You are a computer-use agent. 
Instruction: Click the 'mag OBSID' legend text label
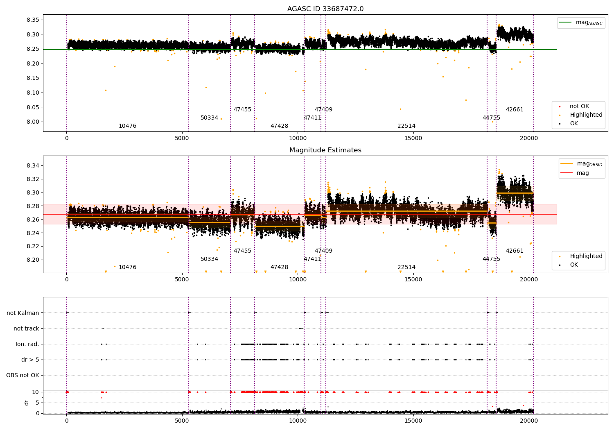(x=589, y=164)
